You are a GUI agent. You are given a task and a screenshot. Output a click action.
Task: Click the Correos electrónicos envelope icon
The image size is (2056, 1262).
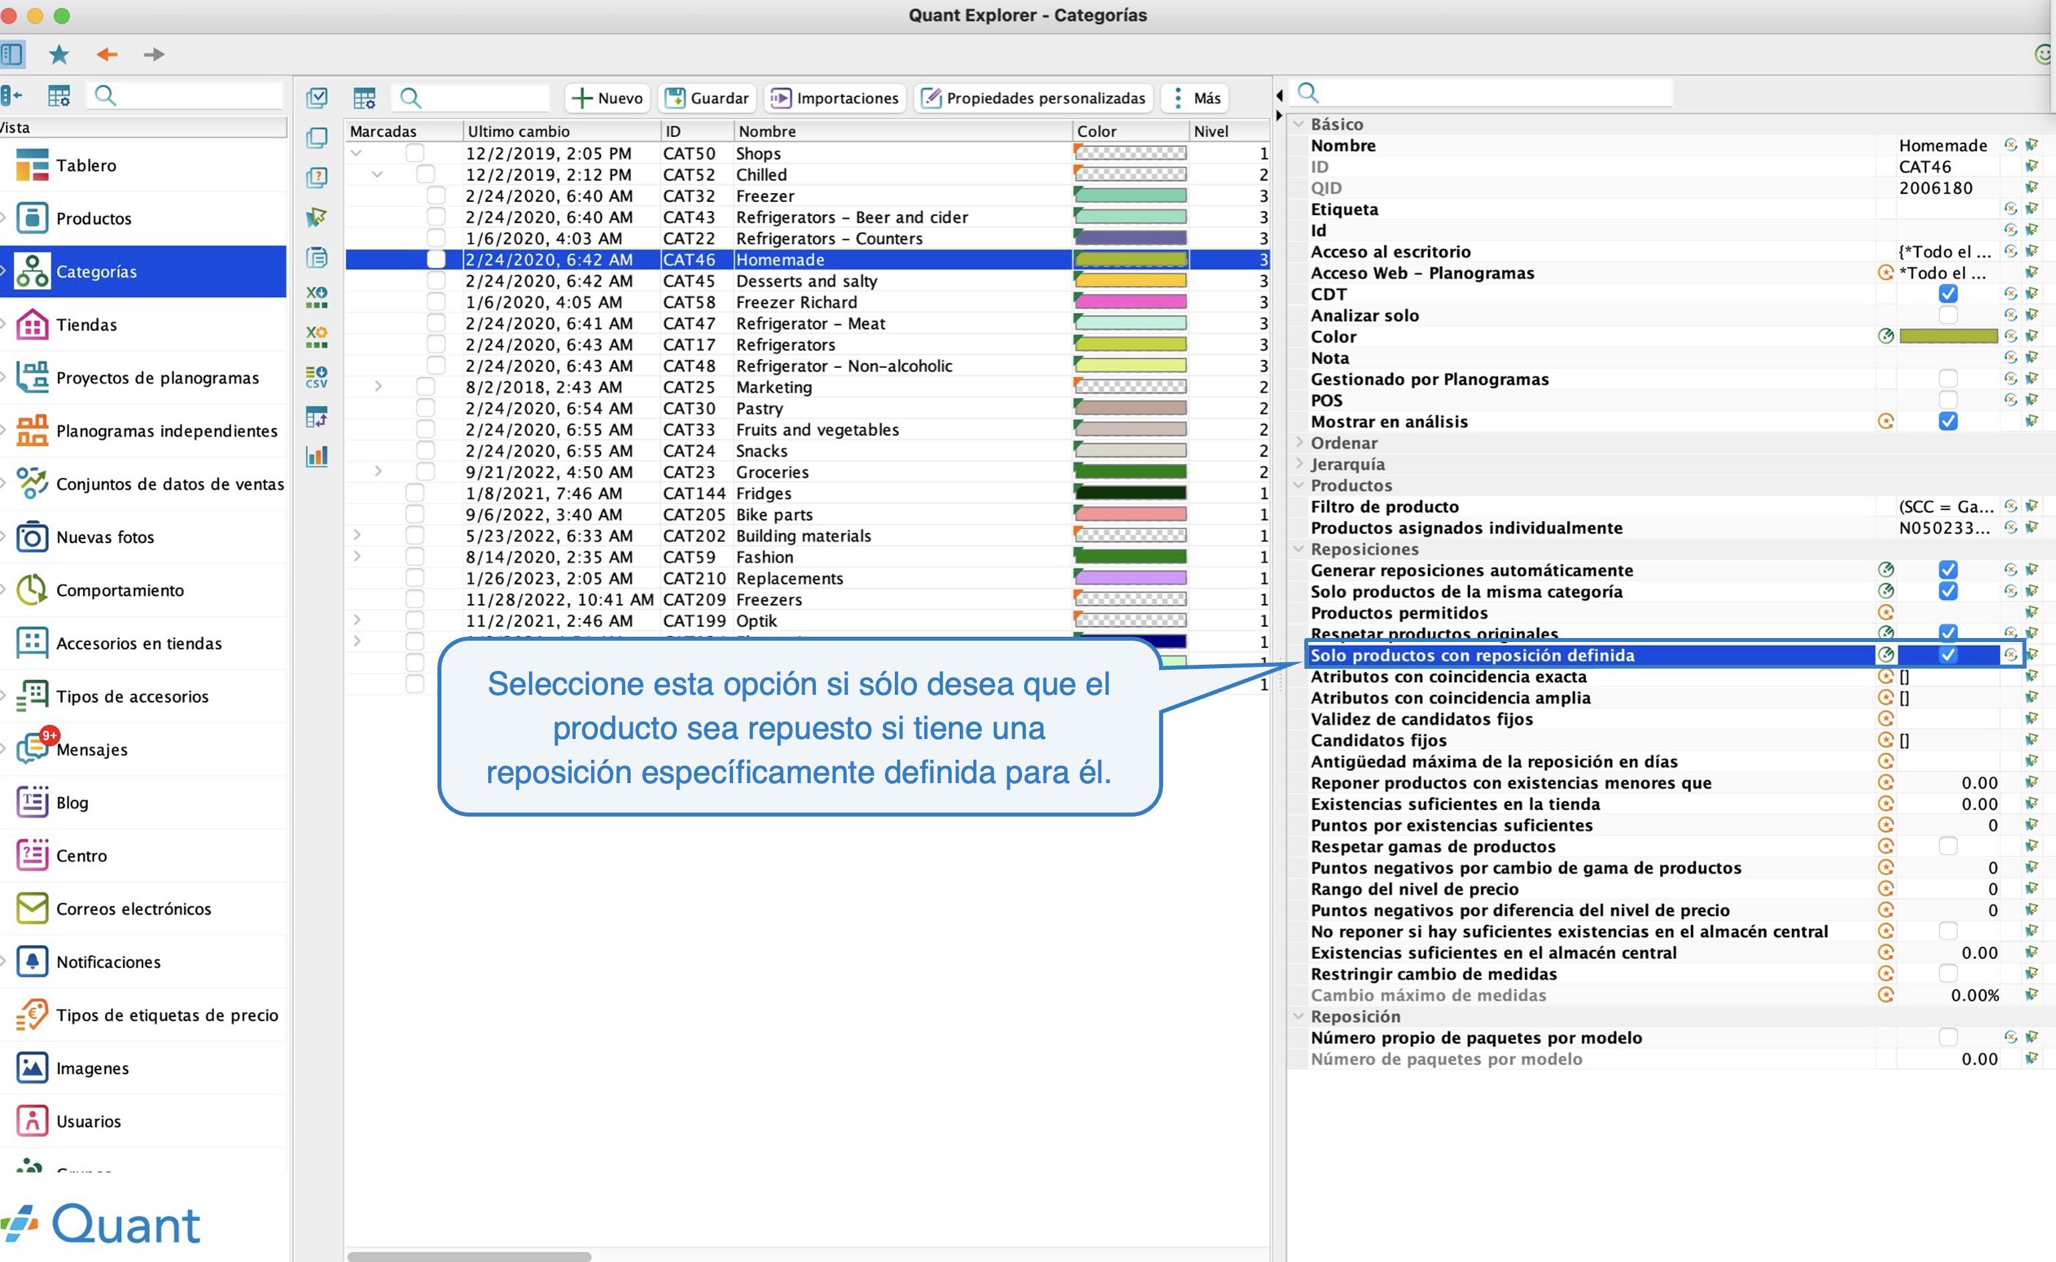[x=33, y=909]
